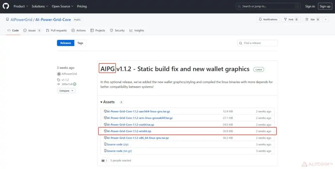Switch to the Code tab
The image size is (335, 169).
tap(13, 30)
